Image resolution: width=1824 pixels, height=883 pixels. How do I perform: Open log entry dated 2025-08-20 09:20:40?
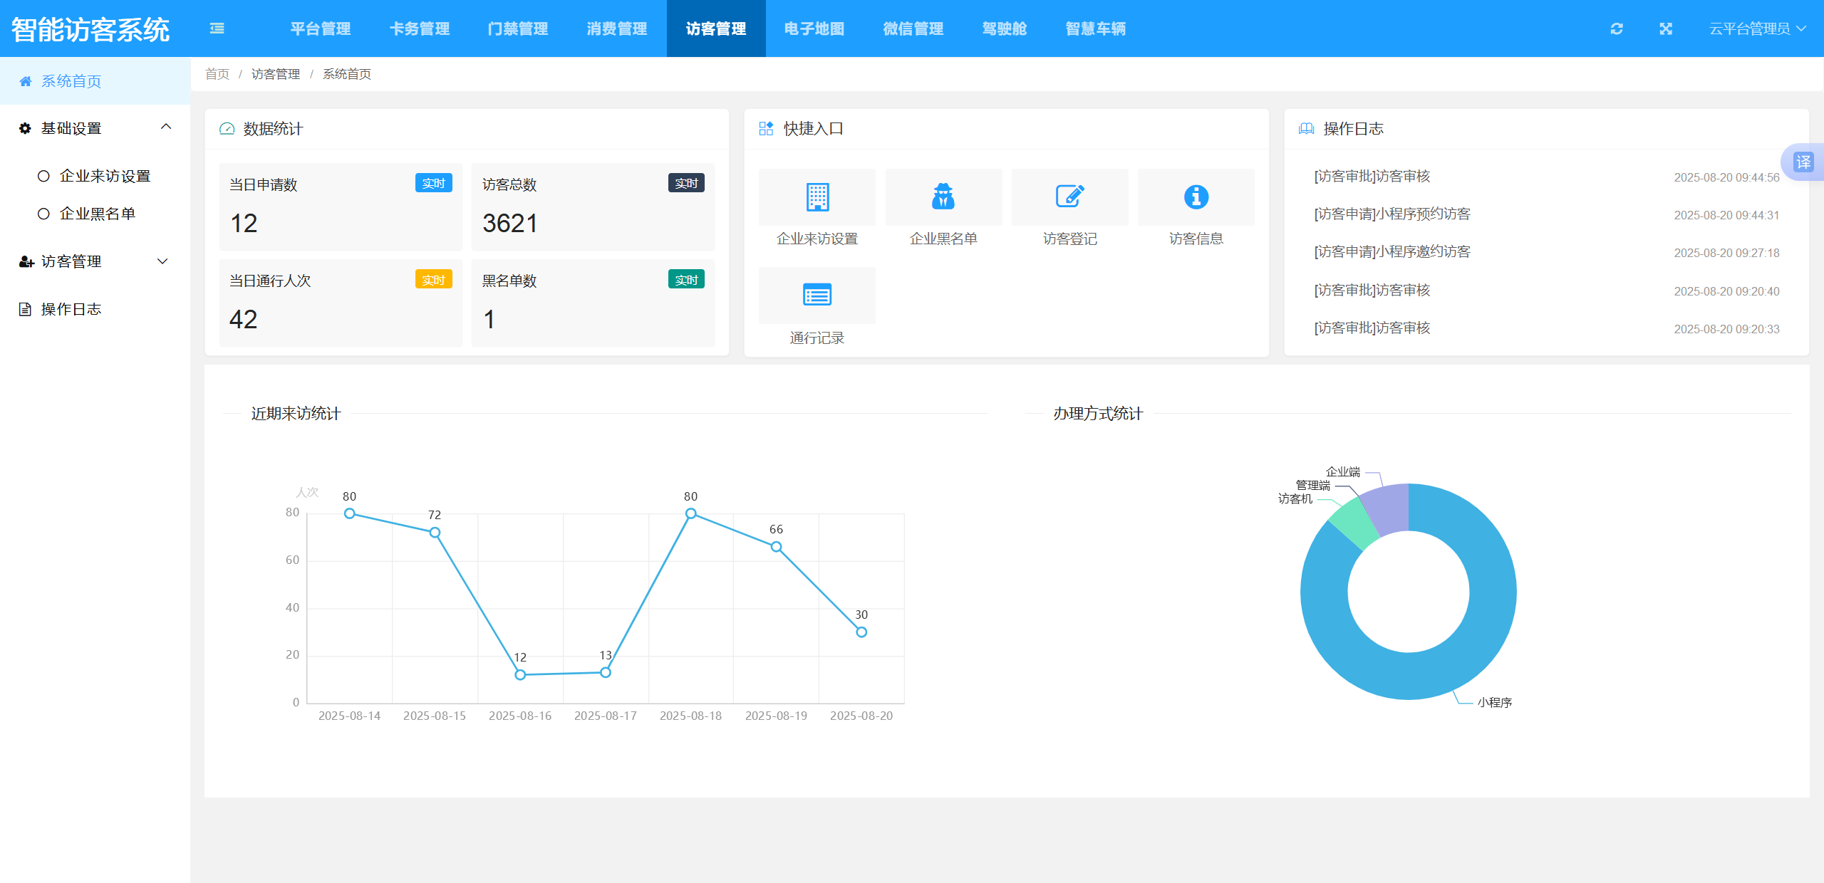(1546, 291)
